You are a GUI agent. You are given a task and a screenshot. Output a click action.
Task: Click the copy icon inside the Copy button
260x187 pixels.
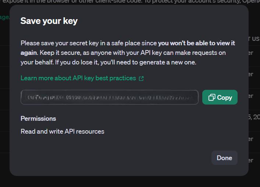coord(212,98)
